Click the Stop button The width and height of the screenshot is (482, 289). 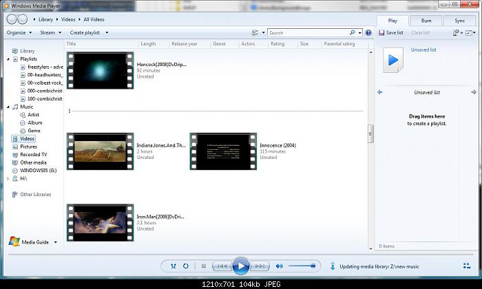coord(204,266)
